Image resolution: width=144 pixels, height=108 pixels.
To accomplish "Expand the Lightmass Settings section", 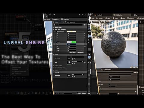I will [x=58, y=66].
